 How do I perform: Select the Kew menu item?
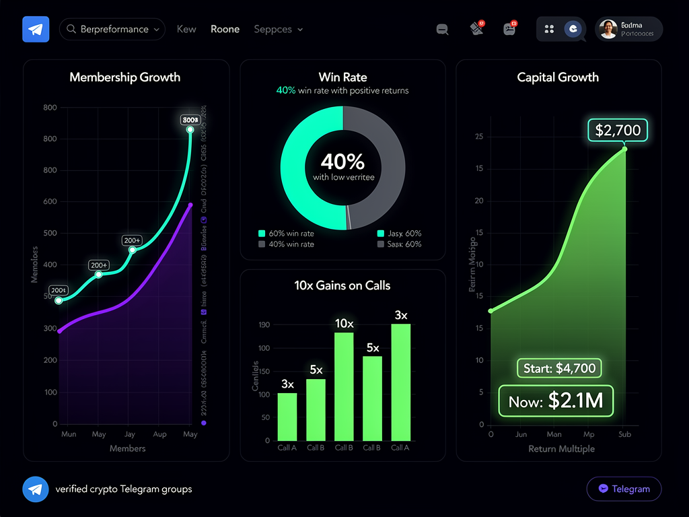pos(186,29)
